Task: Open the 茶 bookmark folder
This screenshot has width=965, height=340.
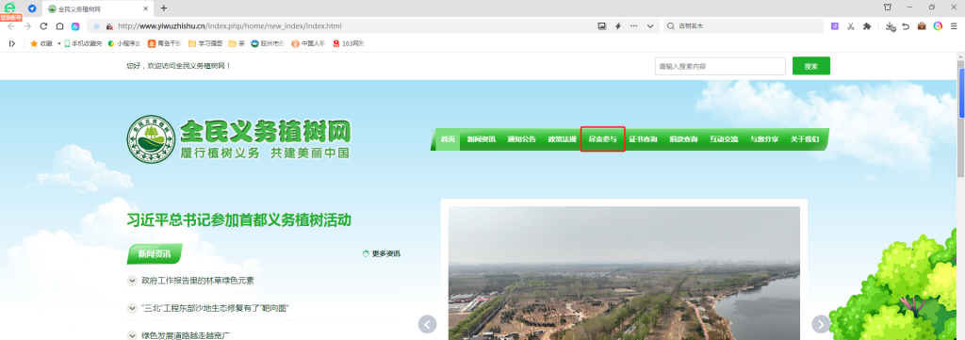Action: (x=237, y=43)
